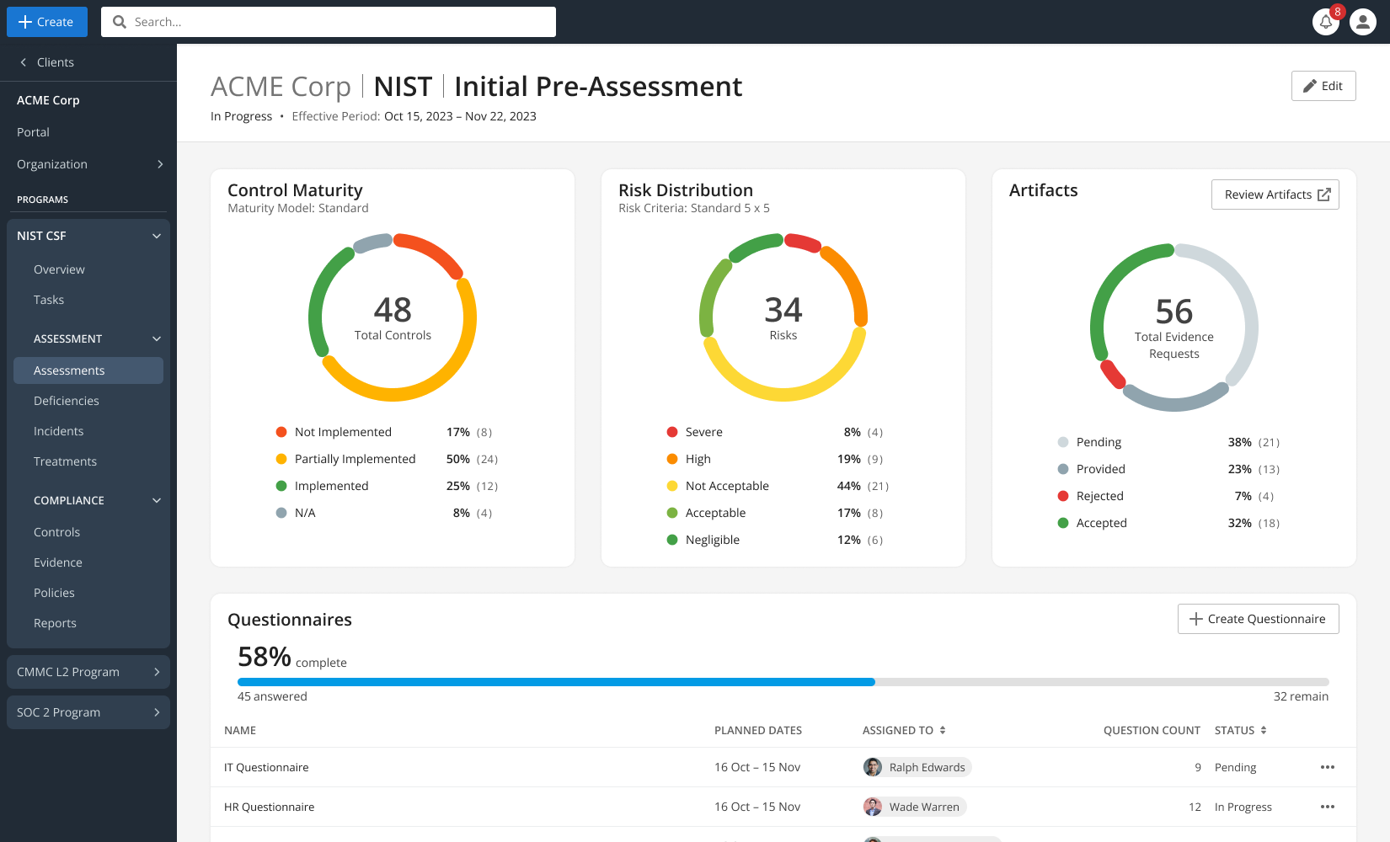Click PLANNED DATES column header
The height and width of the screenshot is (842, 1390).
pyautogui.click(x=758, y=730)
